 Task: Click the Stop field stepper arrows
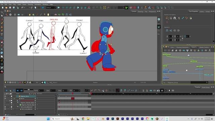pos(68,90)
